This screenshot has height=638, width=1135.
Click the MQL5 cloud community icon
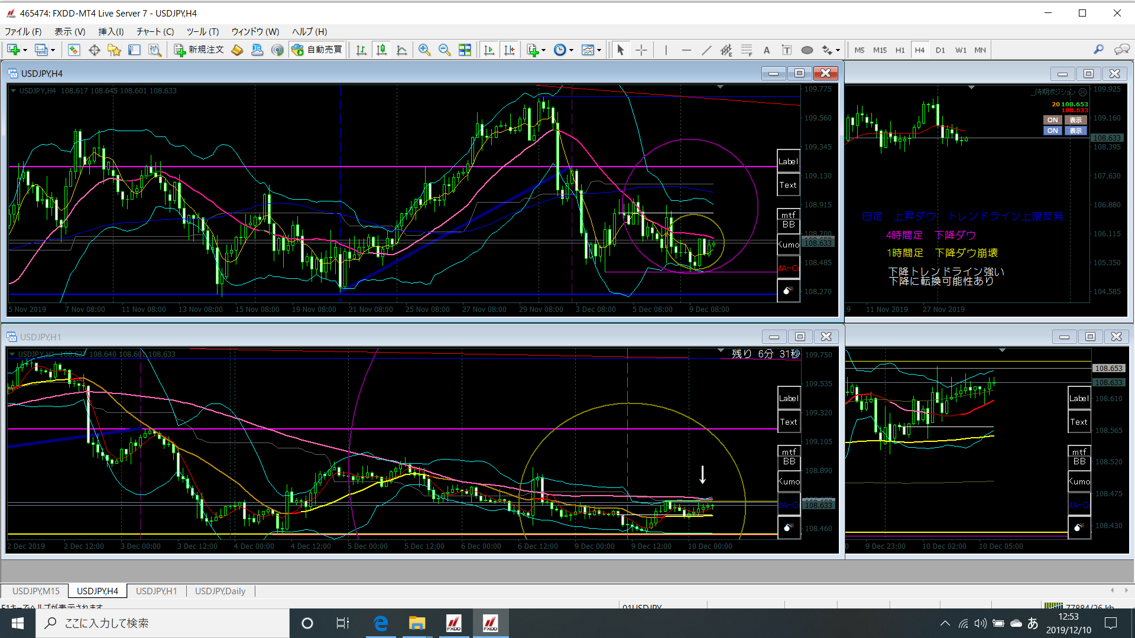[257, 50]
